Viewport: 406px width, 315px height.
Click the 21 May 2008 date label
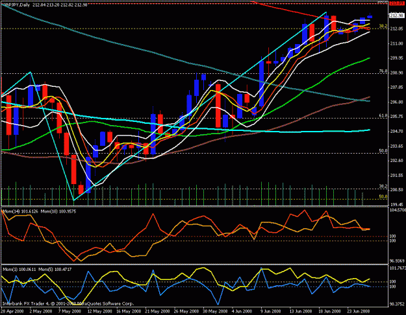coord(157,311)
